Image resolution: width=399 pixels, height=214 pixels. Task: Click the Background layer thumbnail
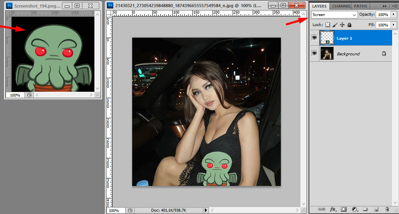(327, 53)
